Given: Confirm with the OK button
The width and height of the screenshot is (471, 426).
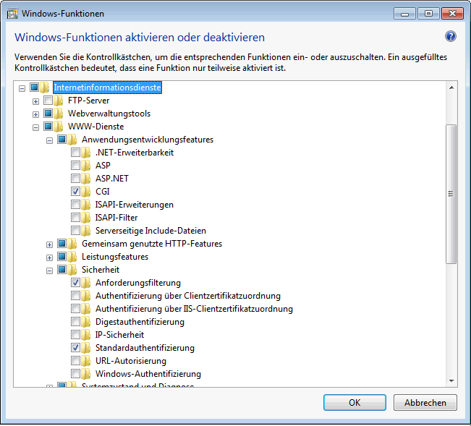Looking at the screenshot, I should (x=355, y=402).
